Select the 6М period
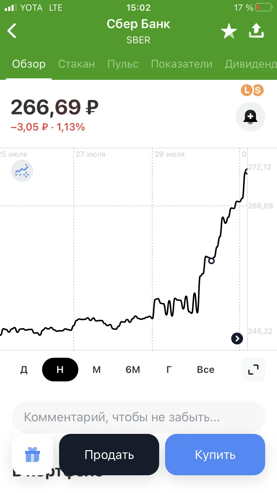 pyautogui.click(x=133, y=370)
